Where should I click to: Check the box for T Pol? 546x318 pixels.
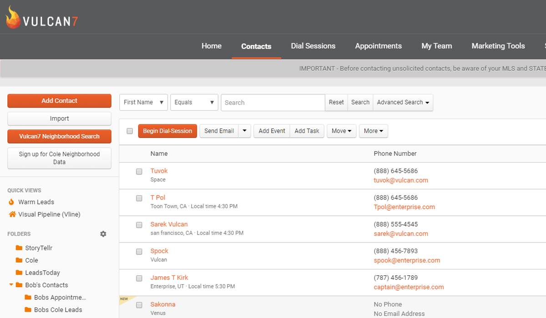tap(139, 199)
